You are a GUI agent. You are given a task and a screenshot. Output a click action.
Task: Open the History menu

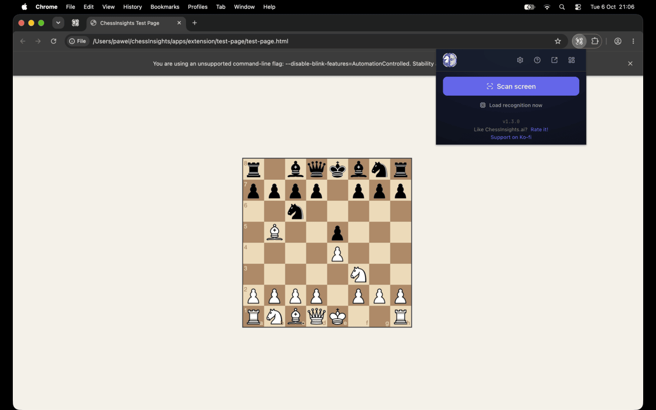click(132, 7)
